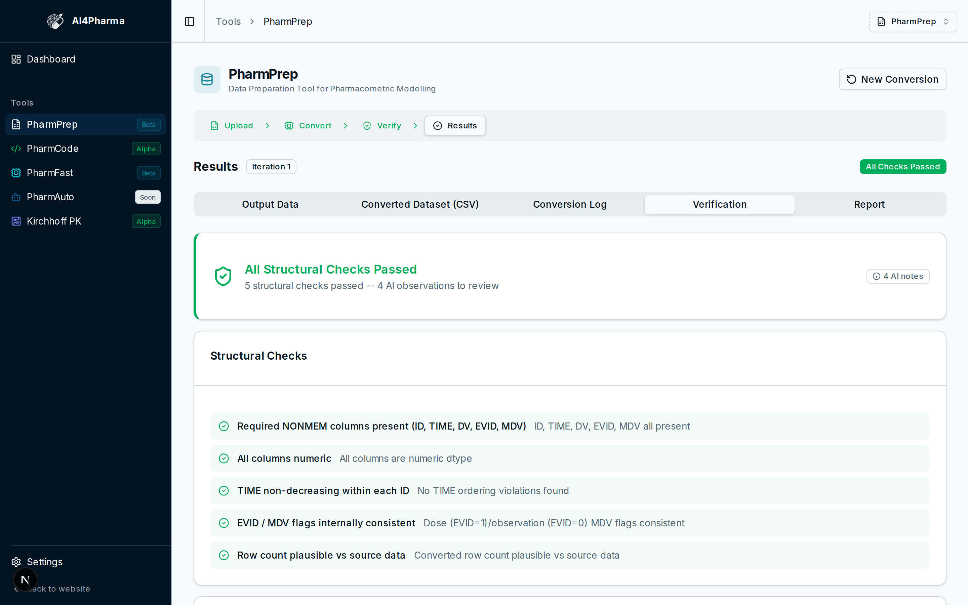Viewport: 968px width, 605px height.
Task: Toggle the sidebar collapse icon
Action: (x=190, y=22)
